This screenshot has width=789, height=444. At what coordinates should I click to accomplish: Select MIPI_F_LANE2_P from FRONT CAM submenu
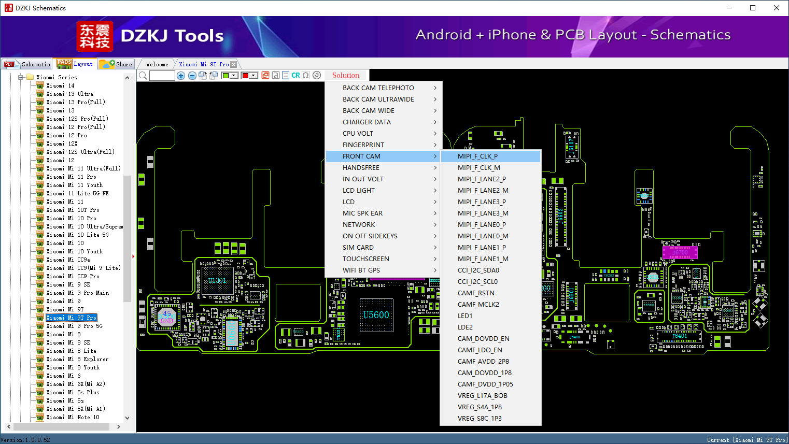coord(482,179)
